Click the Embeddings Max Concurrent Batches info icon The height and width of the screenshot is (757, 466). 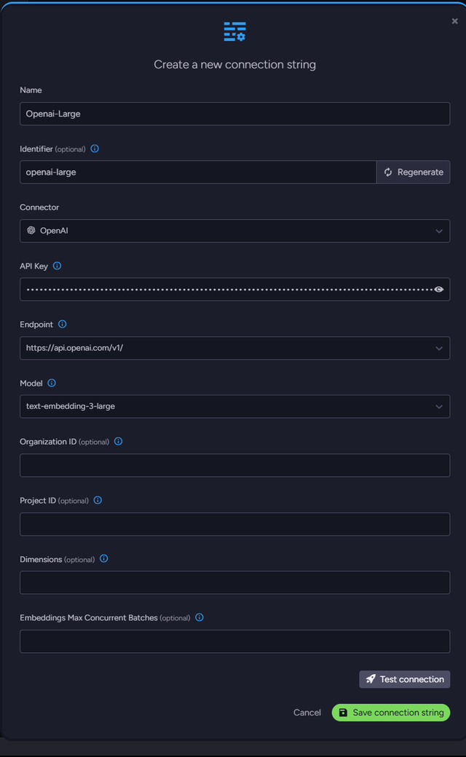(200, 617)
